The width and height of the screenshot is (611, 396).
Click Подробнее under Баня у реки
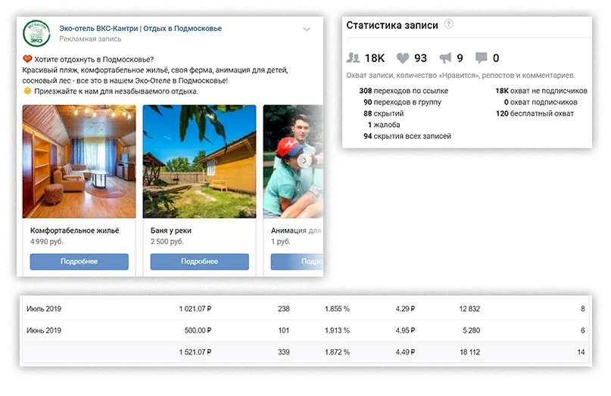pos(200,261)
